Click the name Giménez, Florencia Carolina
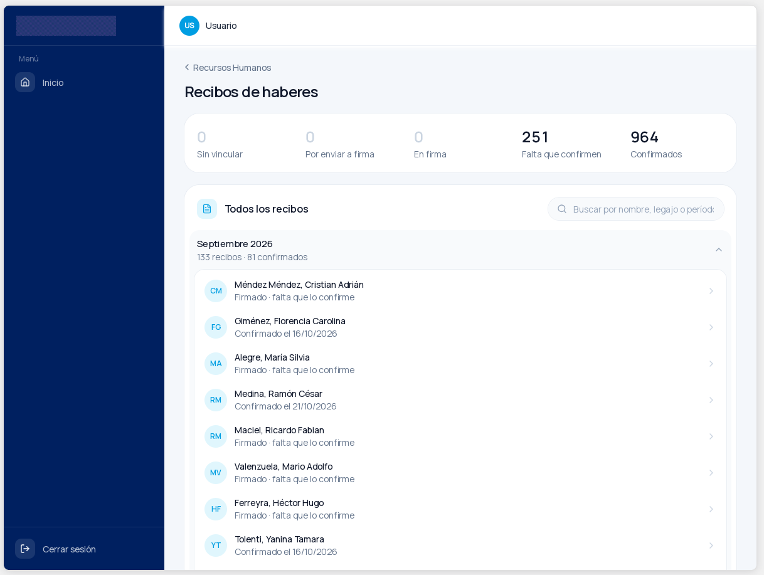Screen dimensions: 764x575 [290, 321]
